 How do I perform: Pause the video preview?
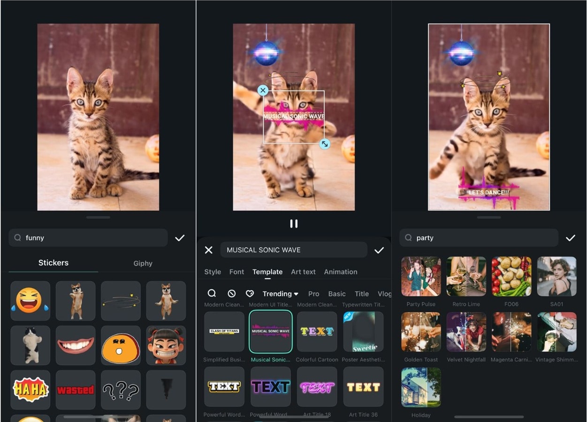pos(294,224)
